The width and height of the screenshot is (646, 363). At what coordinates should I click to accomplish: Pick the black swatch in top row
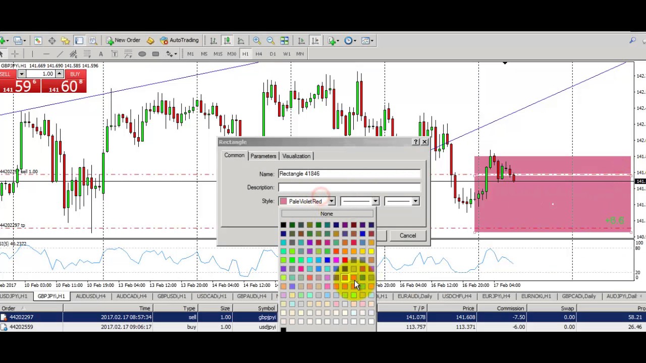pyautogui.click(x=283, y=225)
